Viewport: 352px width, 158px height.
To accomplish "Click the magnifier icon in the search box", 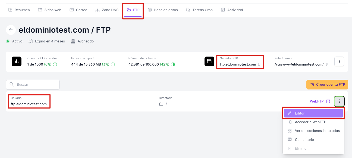I will point(12,84).
